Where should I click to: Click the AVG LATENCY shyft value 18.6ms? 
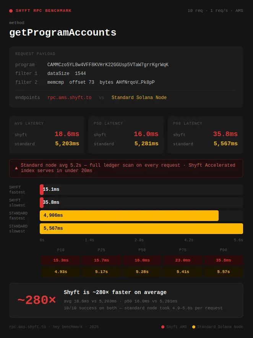point(67,134)
